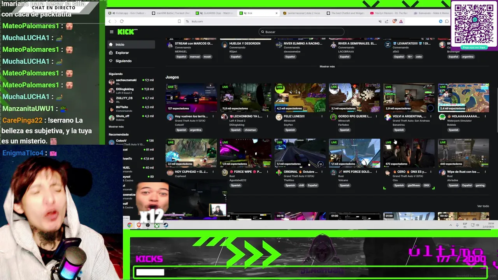Click the Brave shield icon in address bar
The image size is (498, 280).
coord(395,21)
